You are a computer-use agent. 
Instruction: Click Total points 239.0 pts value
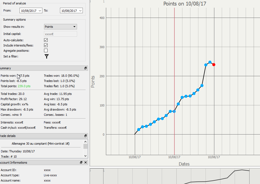(24, 86)
